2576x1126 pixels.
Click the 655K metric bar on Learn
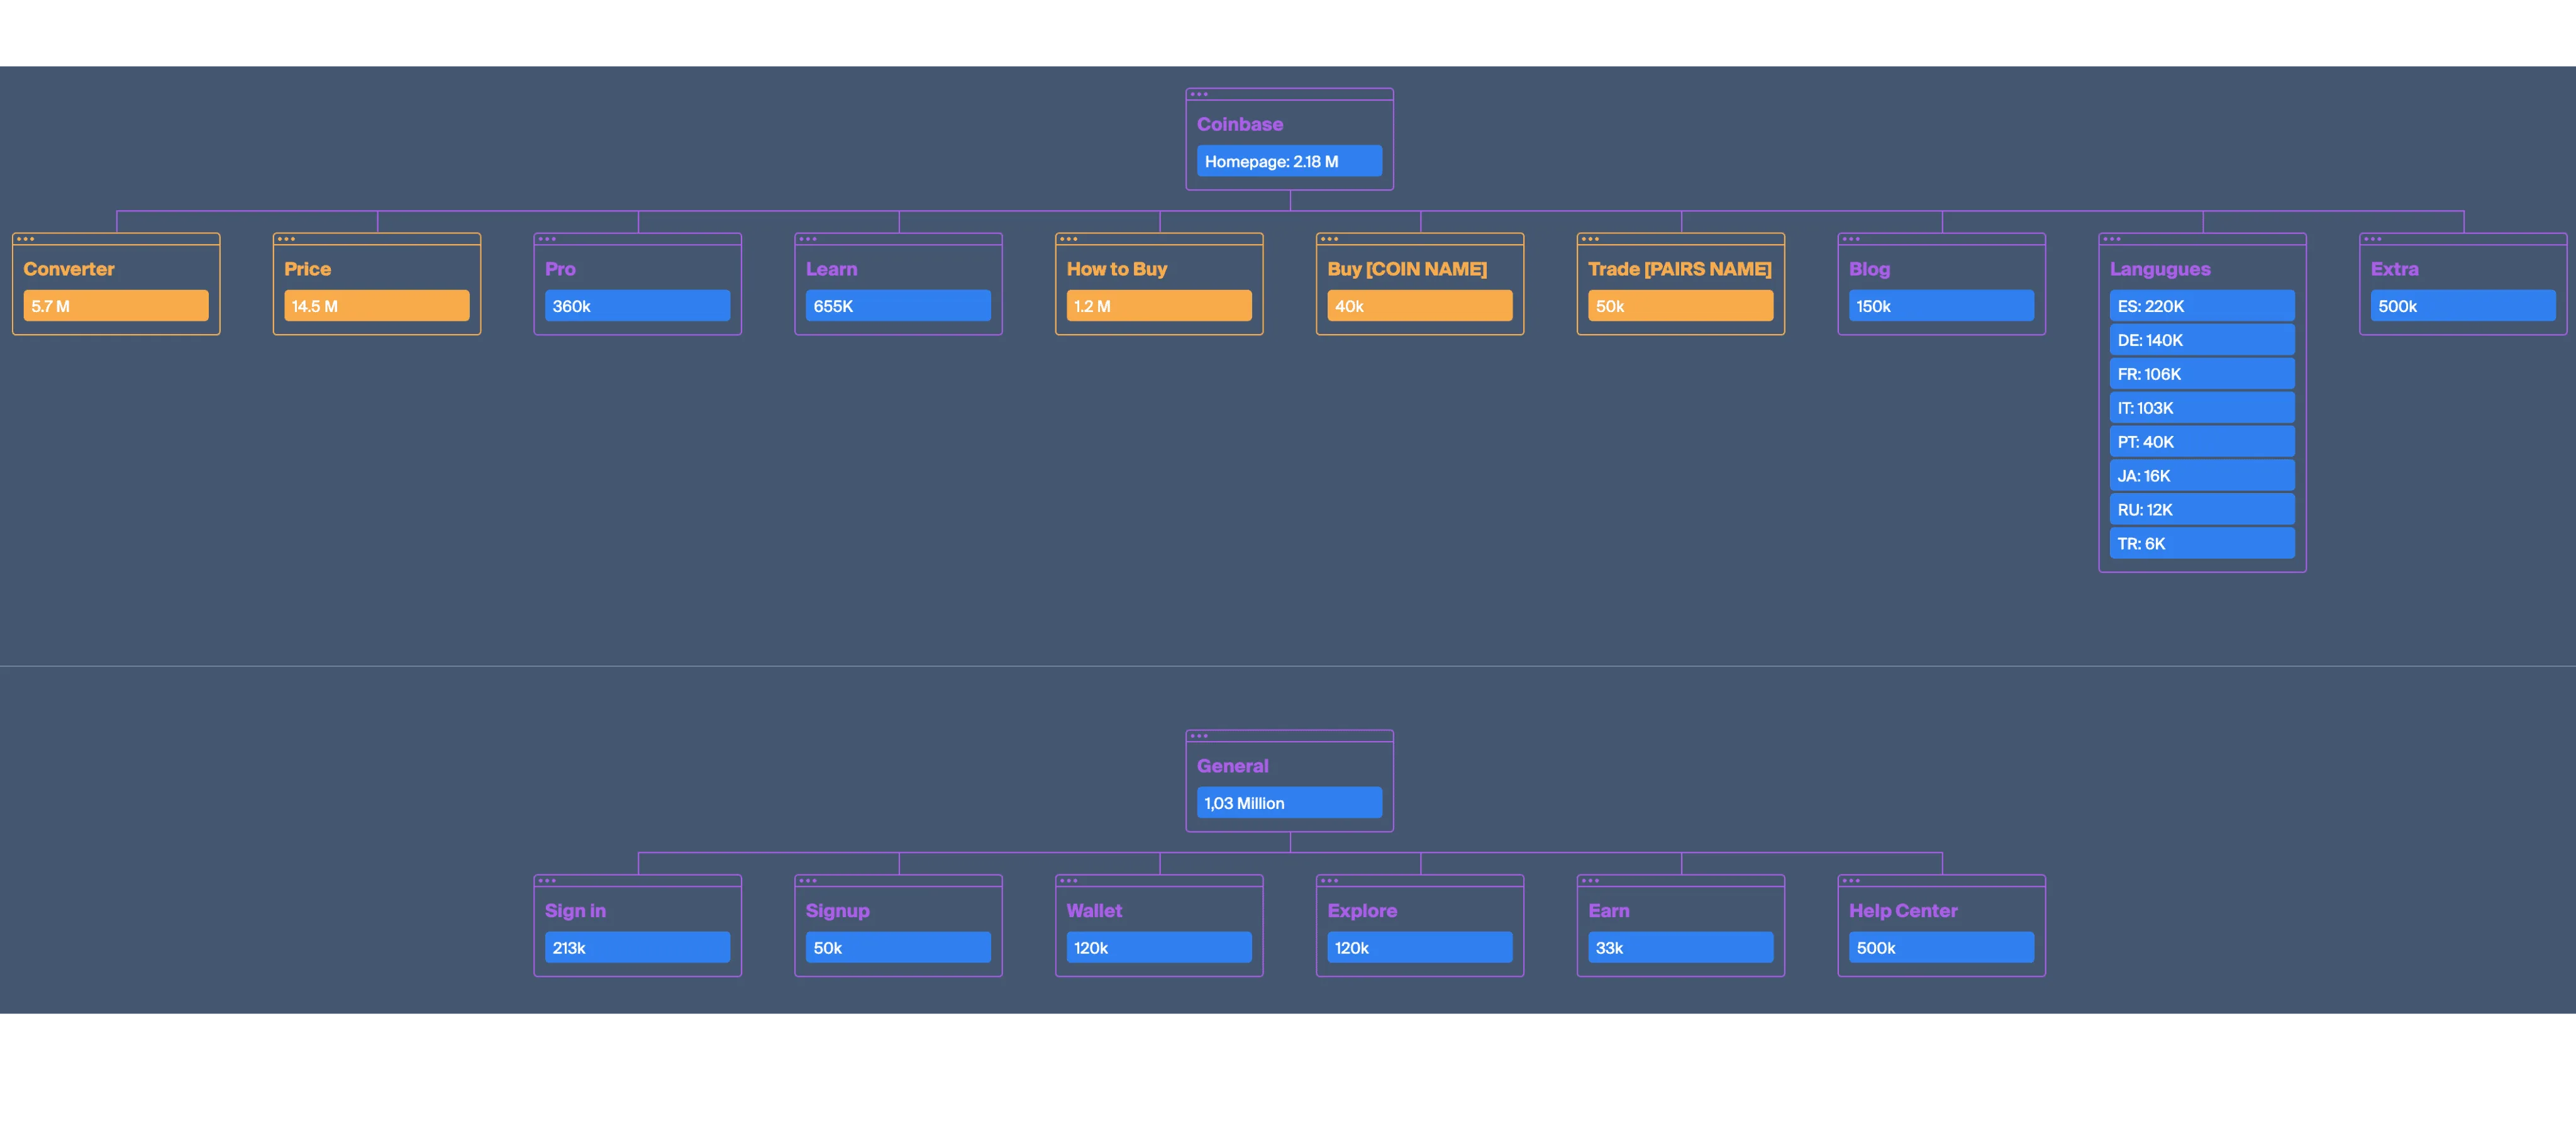tap(897, 306)
